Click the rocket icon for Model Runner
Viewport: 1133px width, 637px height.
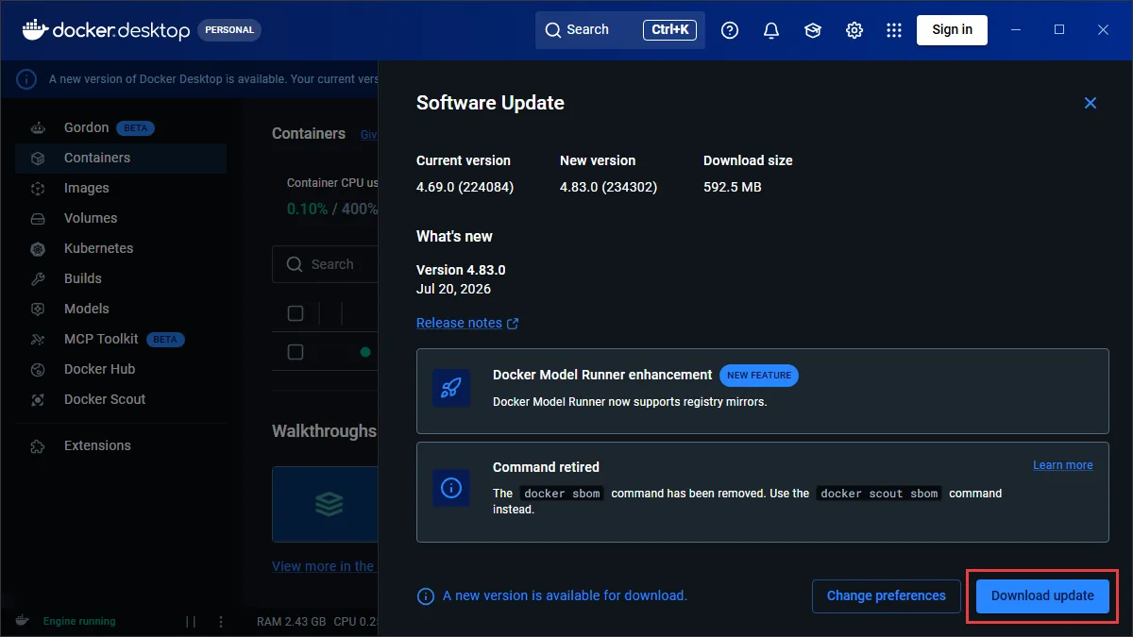[451, 388]
